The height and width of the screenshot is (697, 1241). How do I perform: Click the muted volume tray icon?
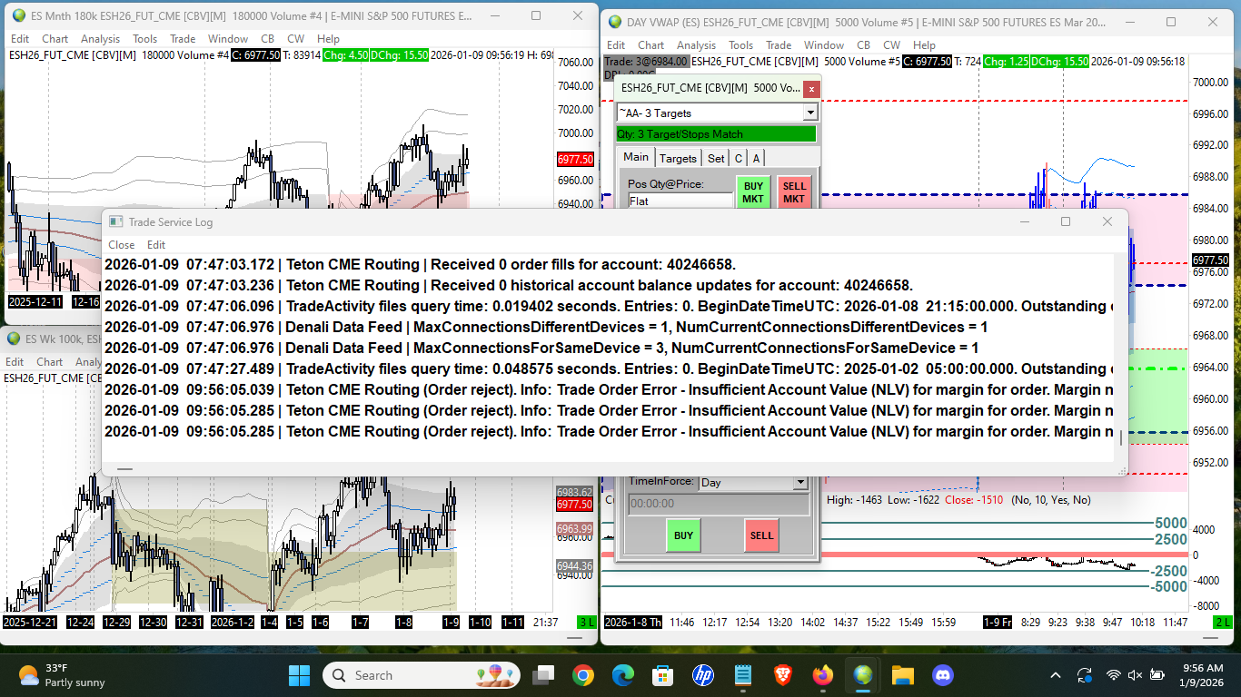tap(1135, 675)
